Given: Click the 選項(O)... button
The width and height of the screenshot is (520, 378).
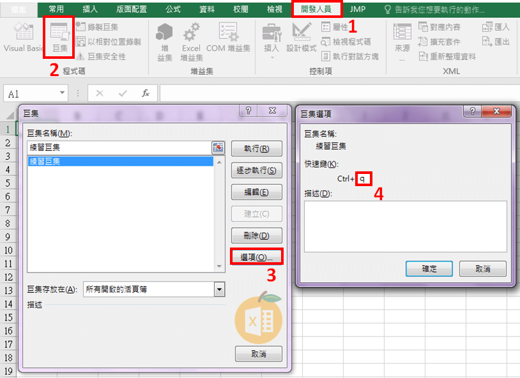Looking at the screenshot, I should point(256,256).
